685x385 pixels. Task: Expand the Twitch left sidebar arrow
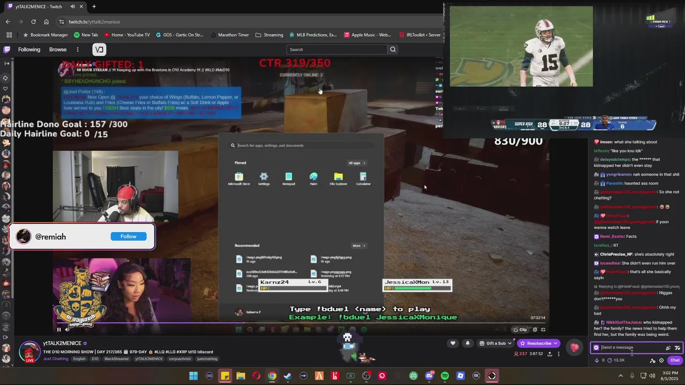[6, 64]
